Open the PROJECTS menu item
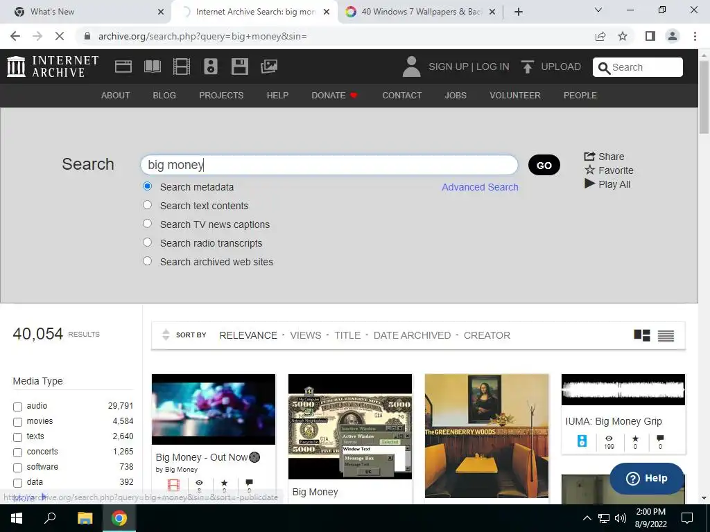The image size is (710, 532). pyautogui.click(x=221, y=96)
